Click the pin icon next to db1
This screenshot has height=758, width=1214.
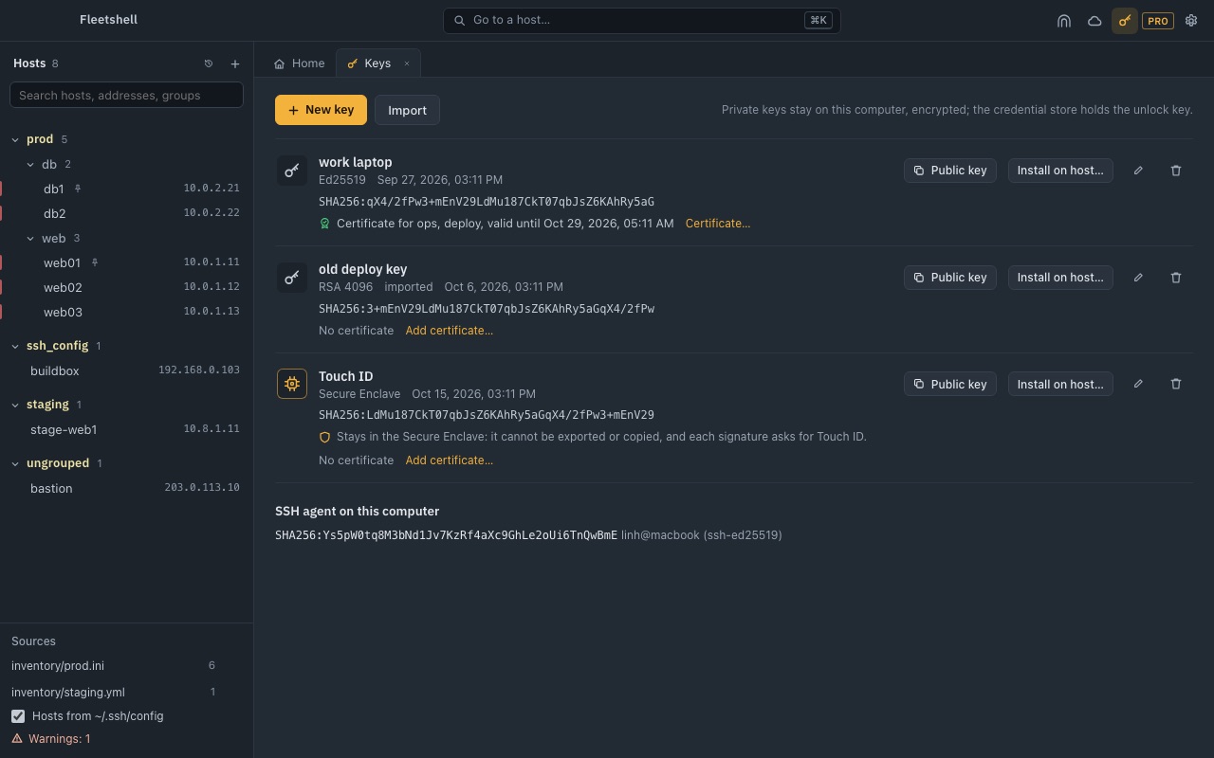point(78,189)
